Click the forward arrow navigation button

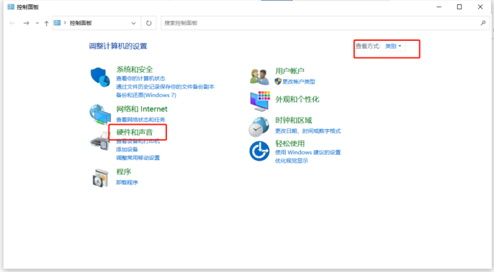(26, 23)
